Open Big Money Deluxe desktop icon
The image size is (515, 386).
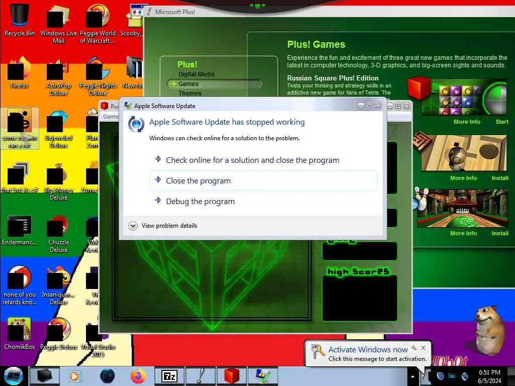coord(58,181)
